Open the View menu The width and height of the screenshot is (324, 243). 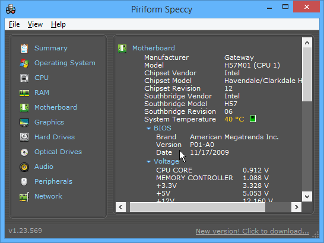click(36, 24)
